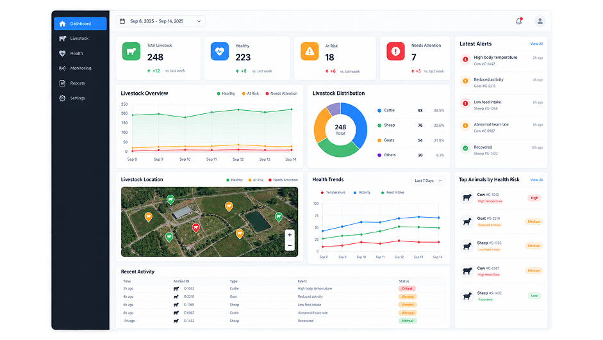
Task: Select the red map pin marker
Action: 195,228
